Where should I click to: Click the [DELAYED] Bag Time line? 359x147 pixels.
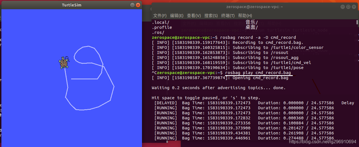click(254, 103)
